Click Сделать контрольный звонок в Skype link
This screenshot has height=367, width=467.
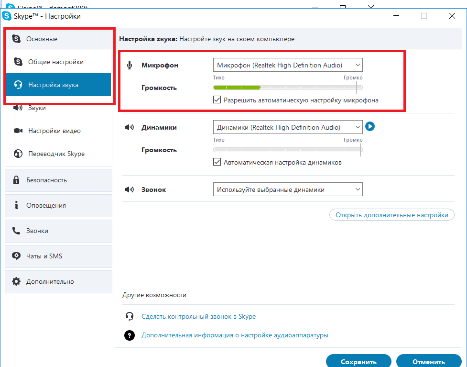point(198,316)
